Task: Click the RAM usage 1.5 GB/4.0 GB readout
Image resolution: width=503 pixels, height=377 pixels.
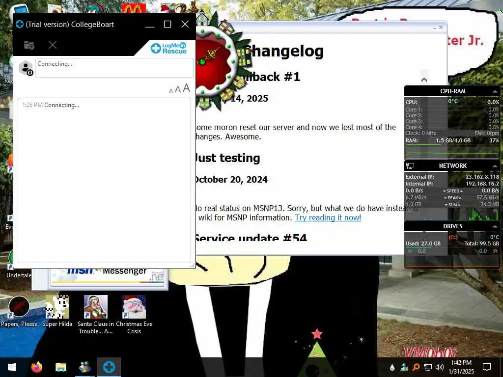Action: click(453, 140)
